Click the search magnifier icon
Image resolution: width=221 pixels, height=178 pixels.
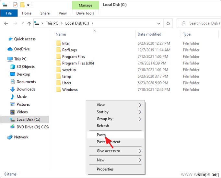point(183,23)
